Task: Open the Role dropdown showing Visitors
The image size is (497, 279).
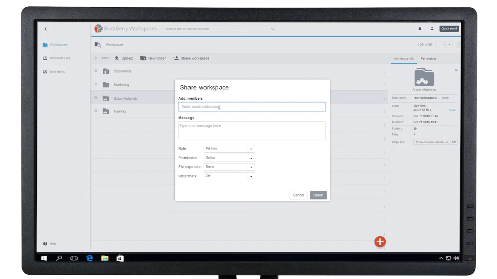Action: pyautogui.click(x=229, y=149)
